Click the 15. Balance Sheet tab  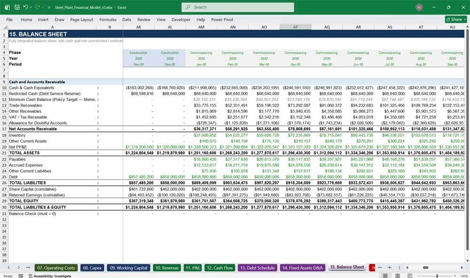347,267
